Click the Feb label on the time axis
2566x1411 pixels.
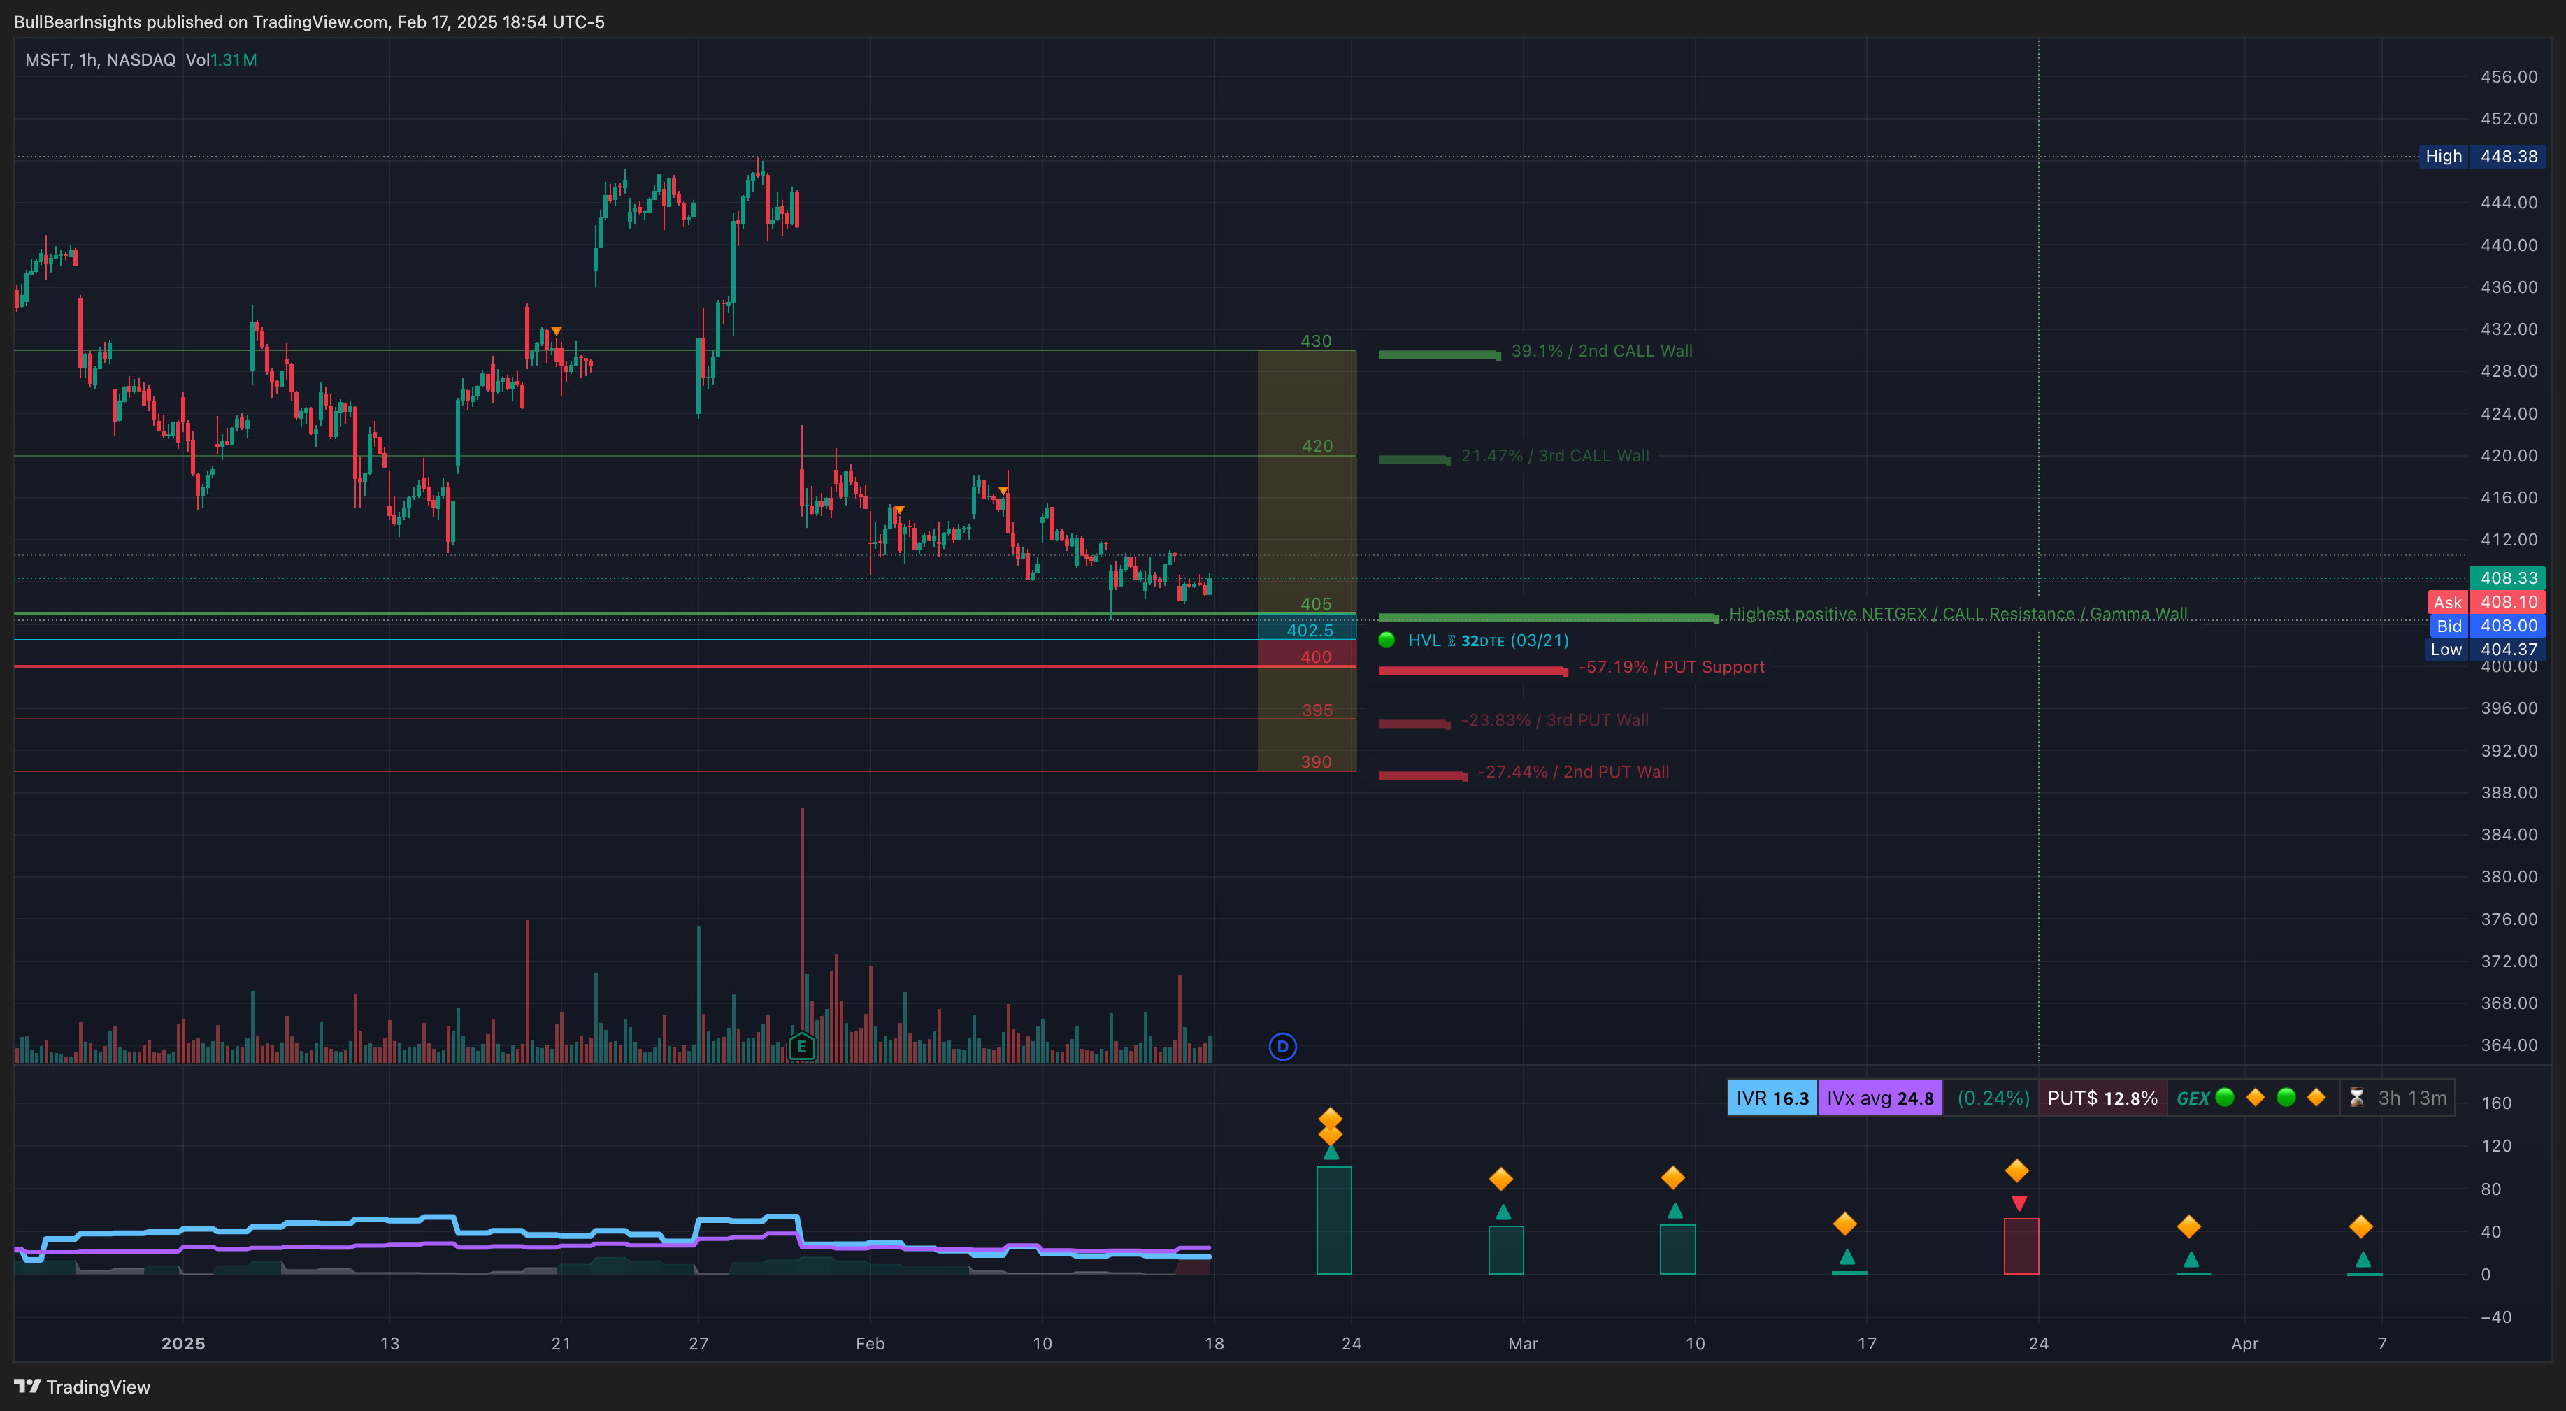click(x=870, y=1343)
